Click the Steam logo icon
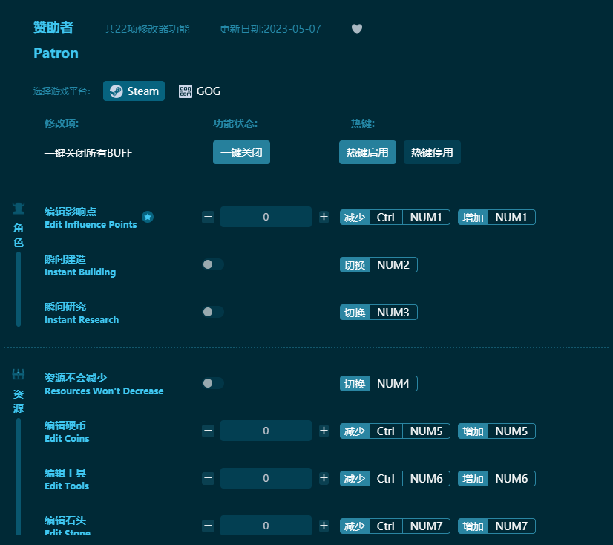The width and height of the screenshot is (613, 545). pyautogui.click(x=117, y=91)
